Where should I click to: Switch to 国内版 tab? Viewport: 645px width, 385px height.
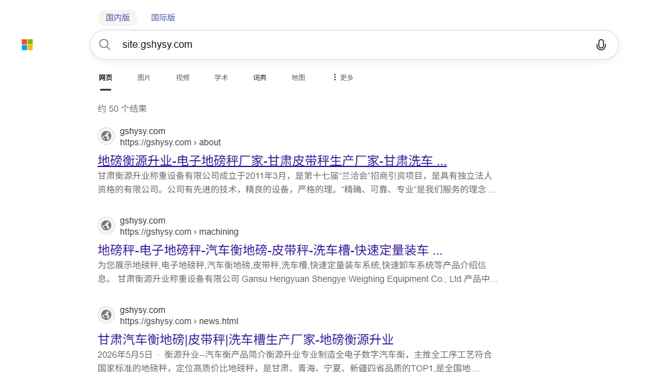(117, 17)
